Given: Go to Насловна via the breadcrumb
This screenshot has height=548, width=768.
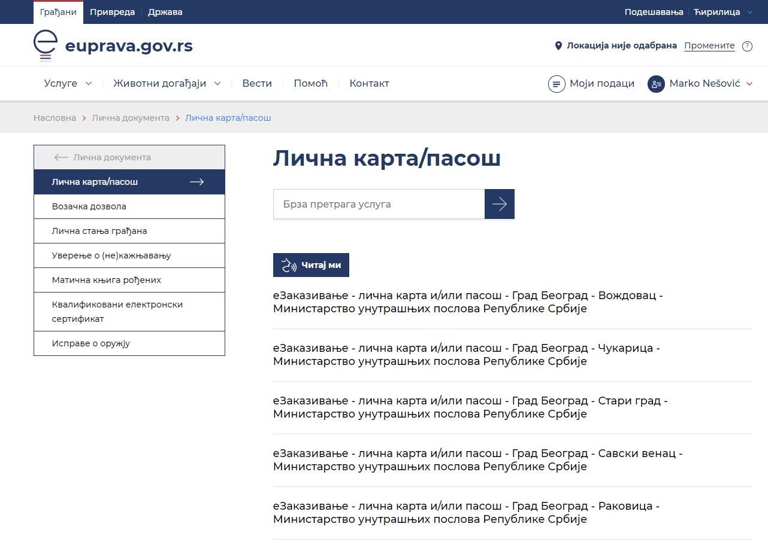Looking at the screenshot, I should click(55, 118).
